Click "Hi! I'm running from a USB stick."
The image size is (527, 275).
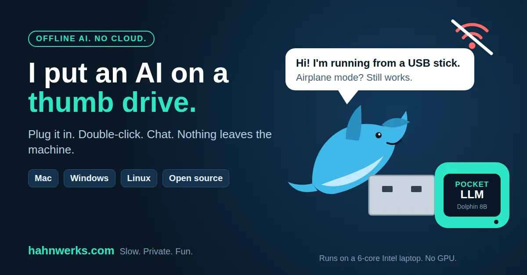click(x=378, y=63)
